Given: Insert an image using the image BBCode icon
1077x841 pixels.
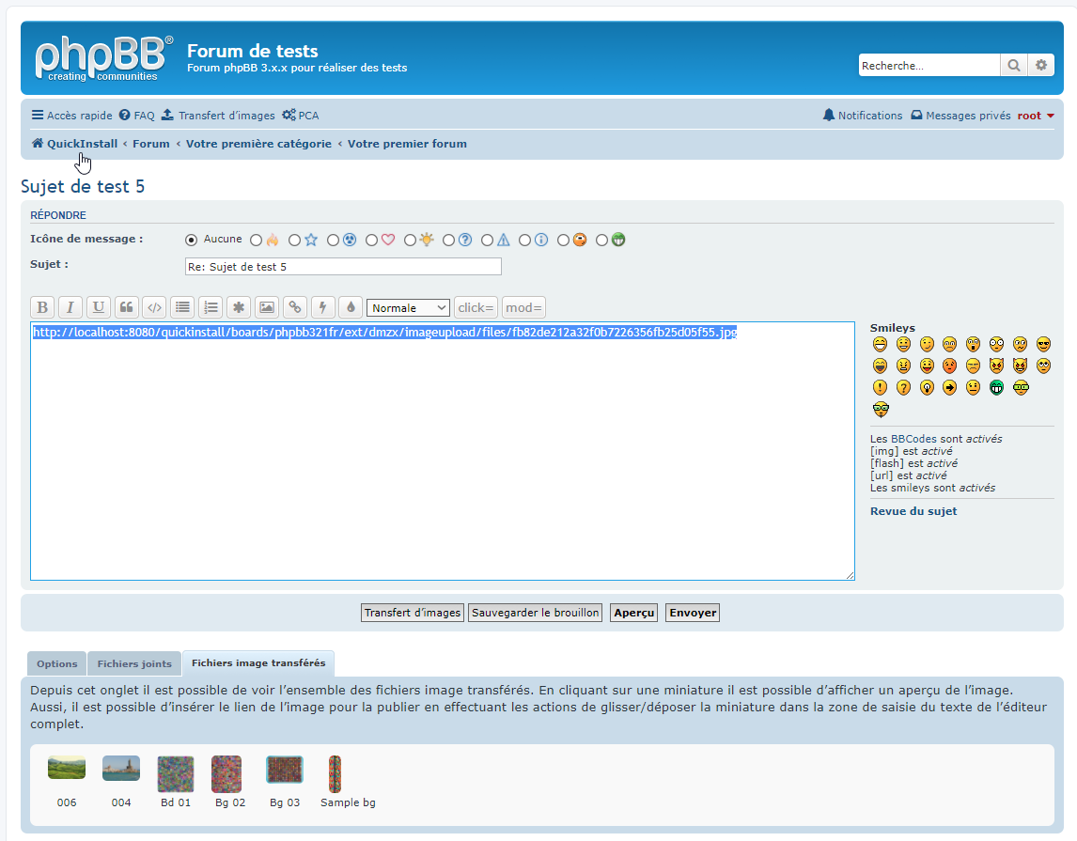Looking at the screenshot, I should point(267,307).
